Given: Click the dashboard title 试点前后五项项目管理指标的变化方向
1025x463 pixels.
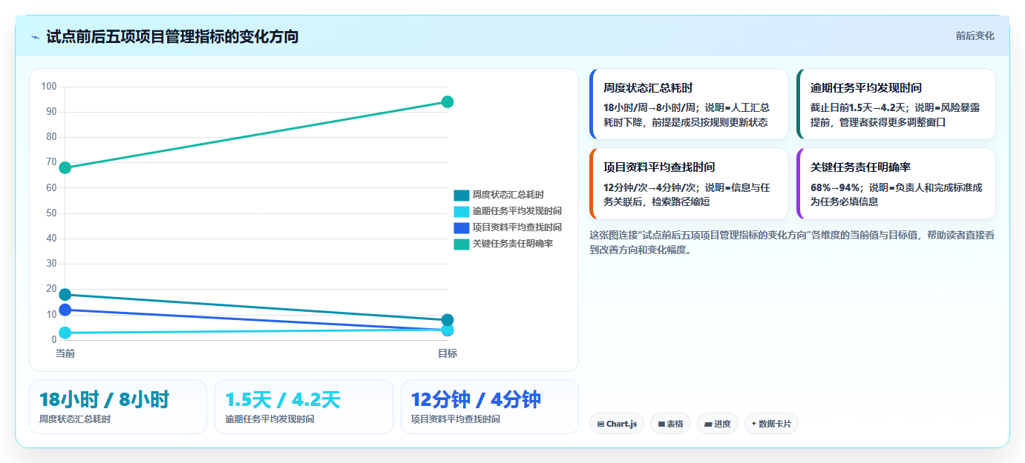Looking at the screenshot, I should point(172,36).
